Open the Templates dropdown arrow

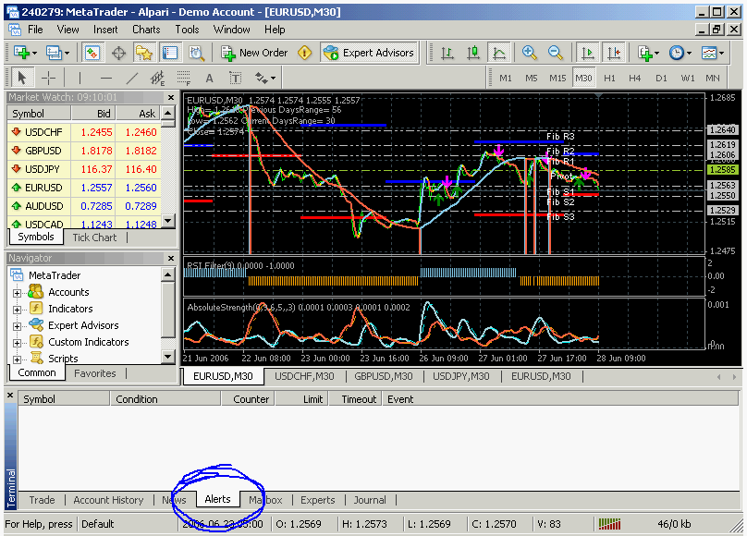click(722, 53)
